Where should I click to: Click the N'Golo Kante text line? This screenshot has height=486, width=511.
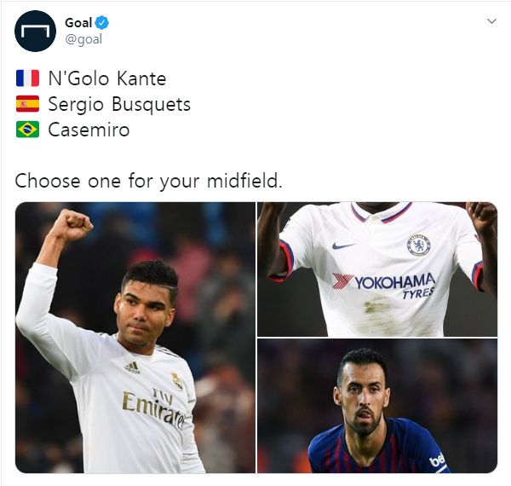(x=107, y=78)
